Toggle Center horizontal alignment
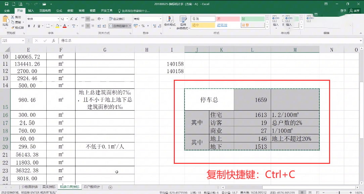 (88, 26)
